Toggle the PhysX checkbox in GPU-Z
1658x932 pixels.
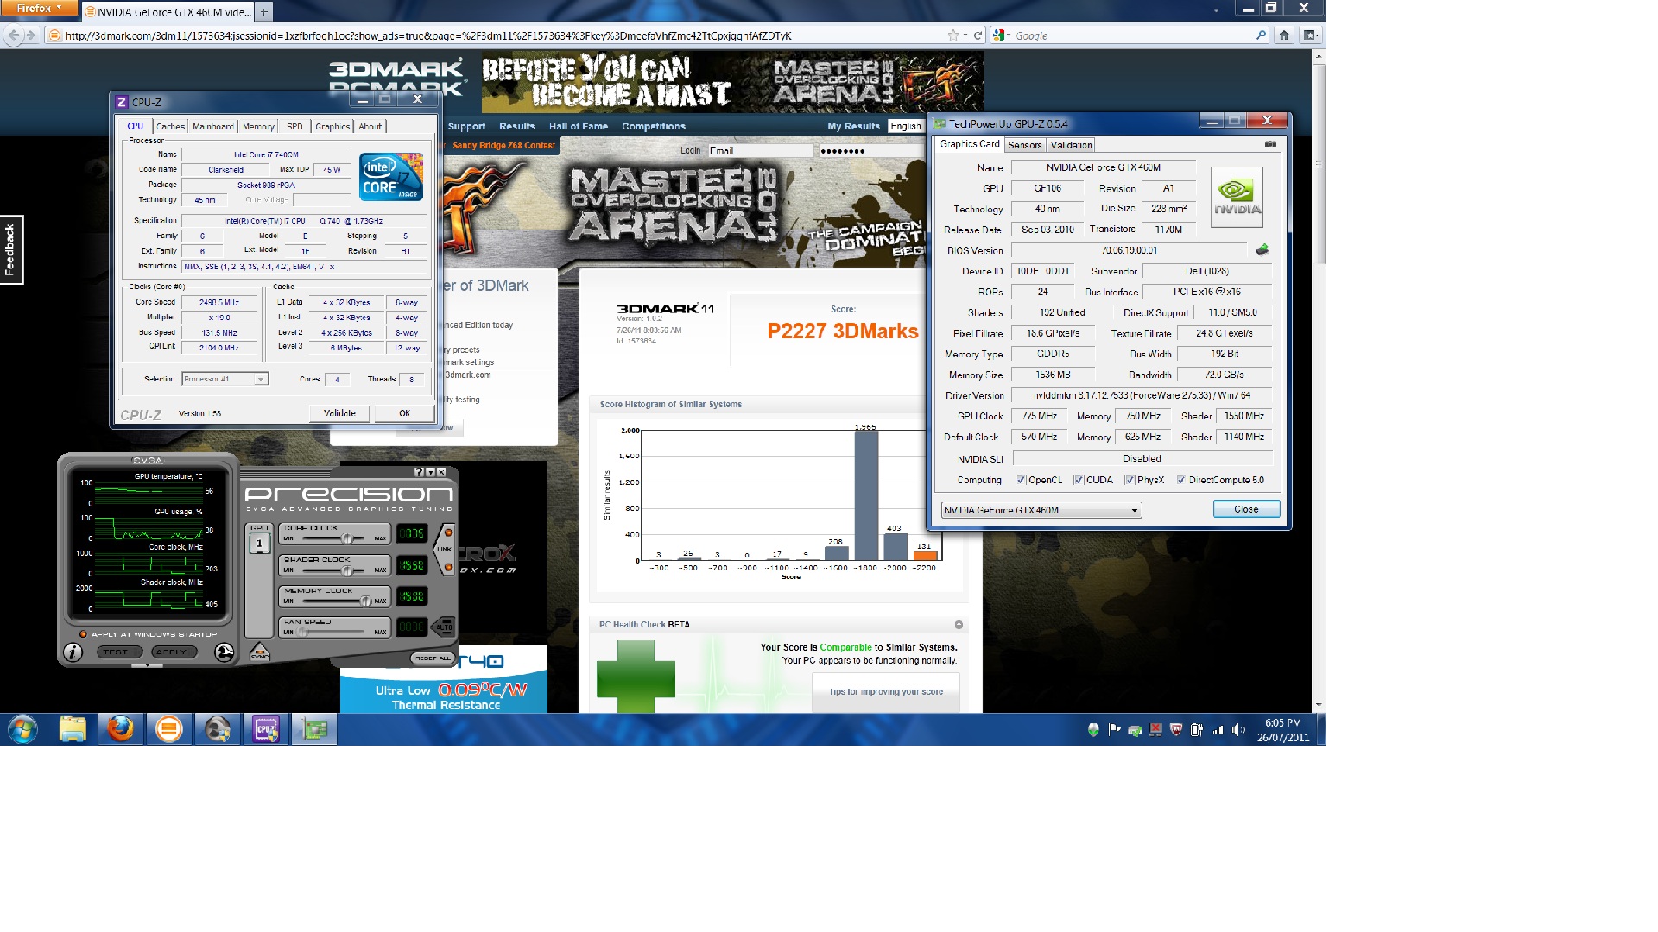(1130, 481)
